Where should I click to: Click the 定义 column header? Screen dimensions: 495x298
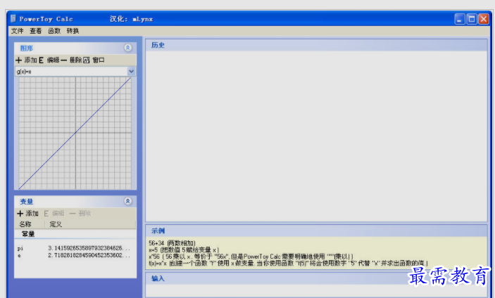pyautogui.click(x=90, y=224)
